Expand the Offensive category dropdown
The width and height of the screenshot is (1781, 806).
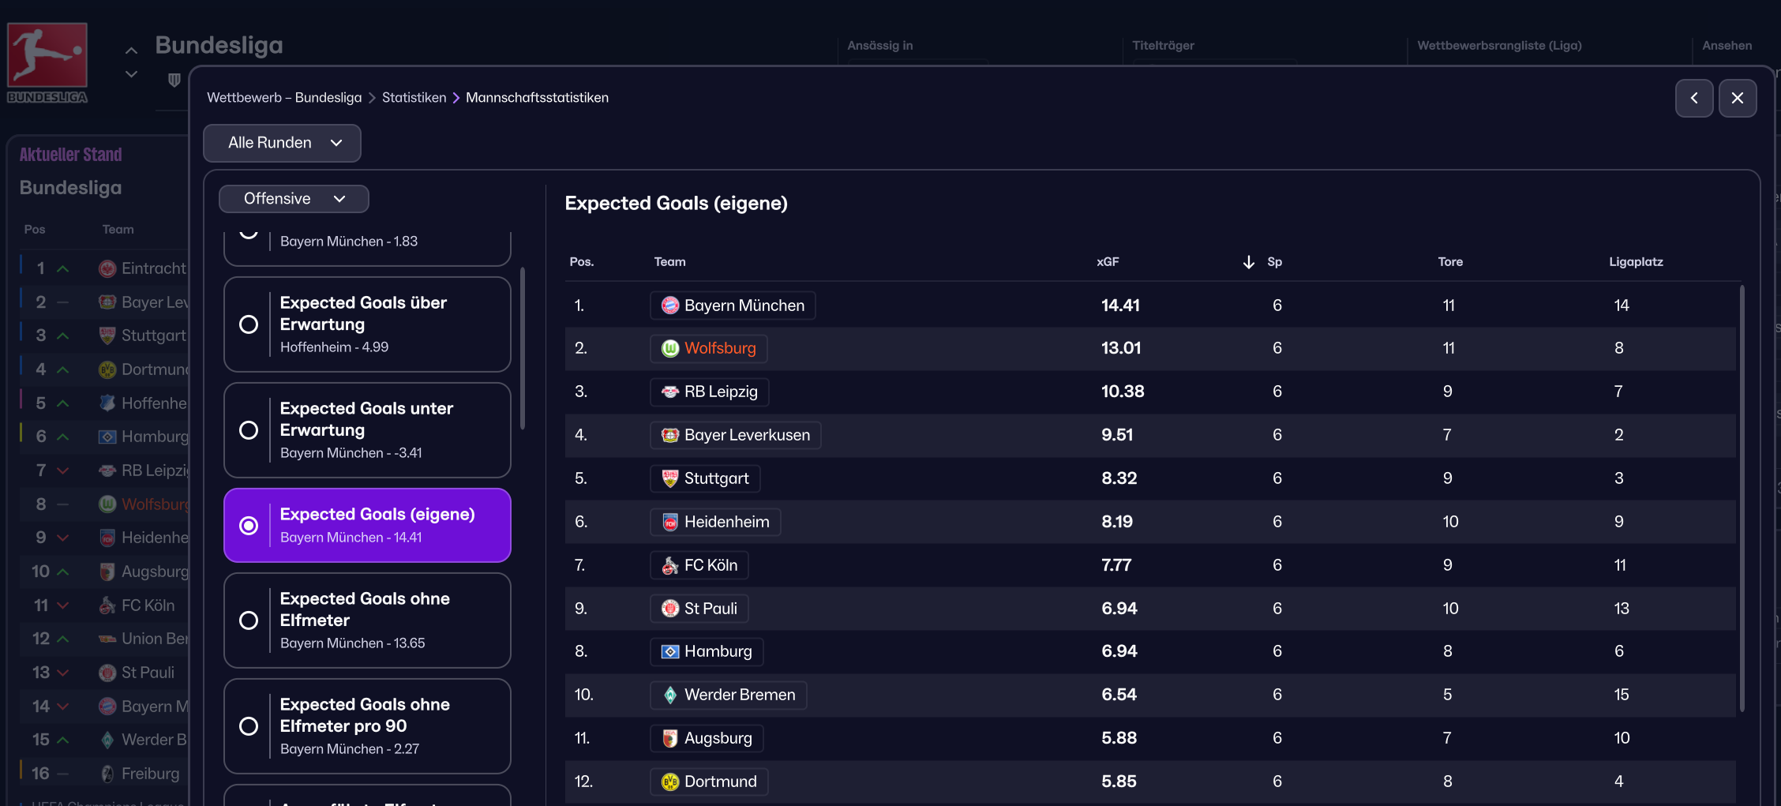tap(294, 199)
